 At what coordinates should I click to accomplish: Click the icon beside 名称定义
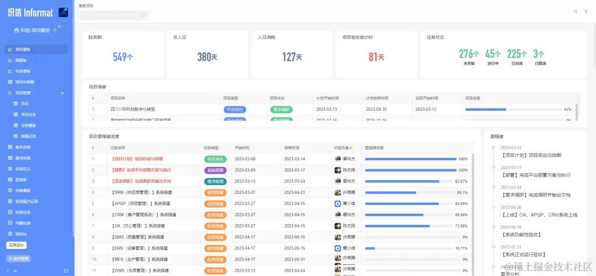pos(10,169)
